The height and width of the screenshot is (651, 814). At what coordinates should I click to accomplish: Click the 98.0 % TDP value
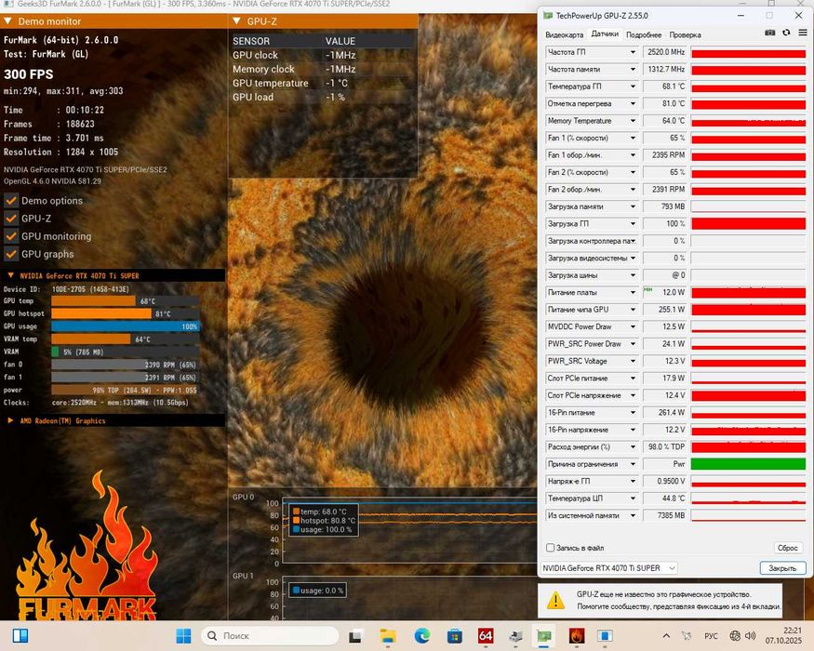[665, 447]
